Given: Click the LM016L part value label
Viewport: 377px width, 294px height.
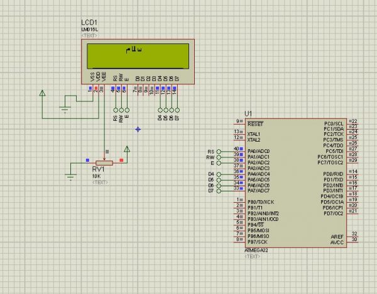Looking at the screenshot, I should point(89,30).
